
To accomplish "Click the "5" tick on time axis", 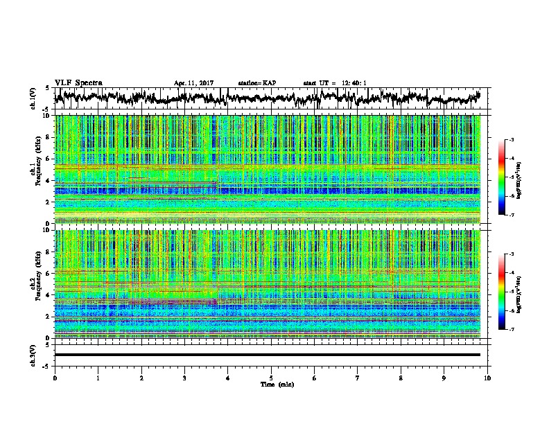I will click(271, 378).
